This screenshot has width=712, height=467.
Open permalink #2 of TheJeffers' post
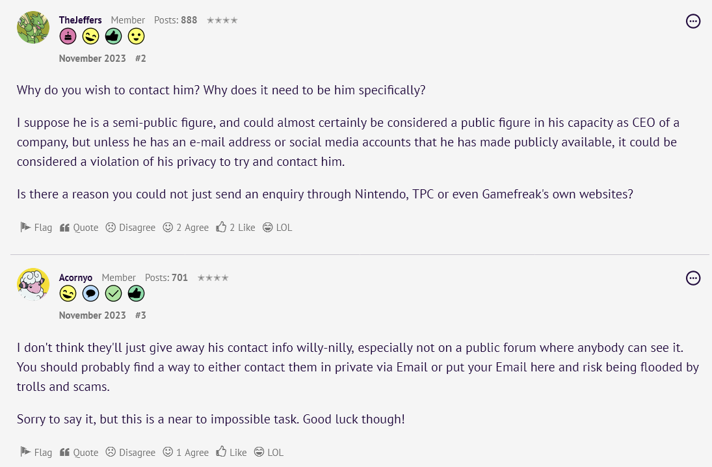[x=140, y=59]
